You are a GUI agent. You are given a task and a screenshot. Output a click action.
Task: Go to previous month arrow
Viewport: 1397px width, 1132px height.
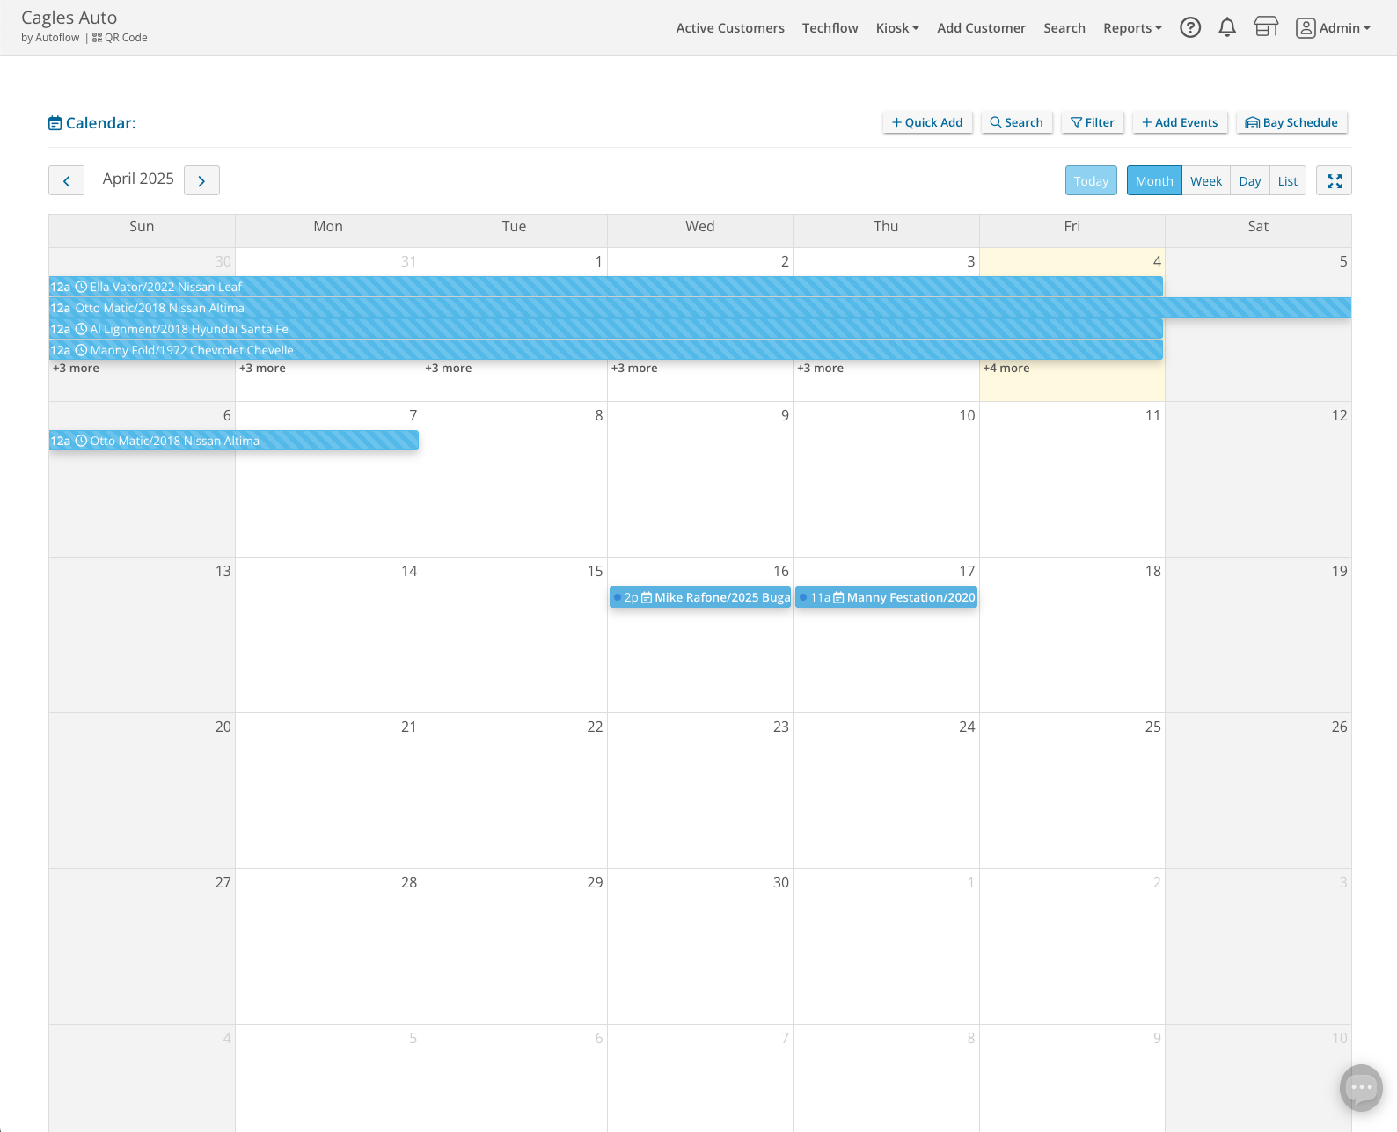(66, 181)
